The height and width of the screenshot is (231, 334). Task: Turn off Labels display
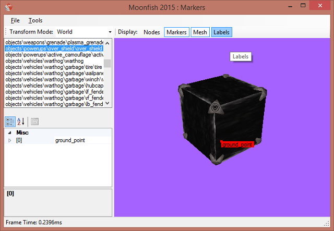(x=221, y=32)
